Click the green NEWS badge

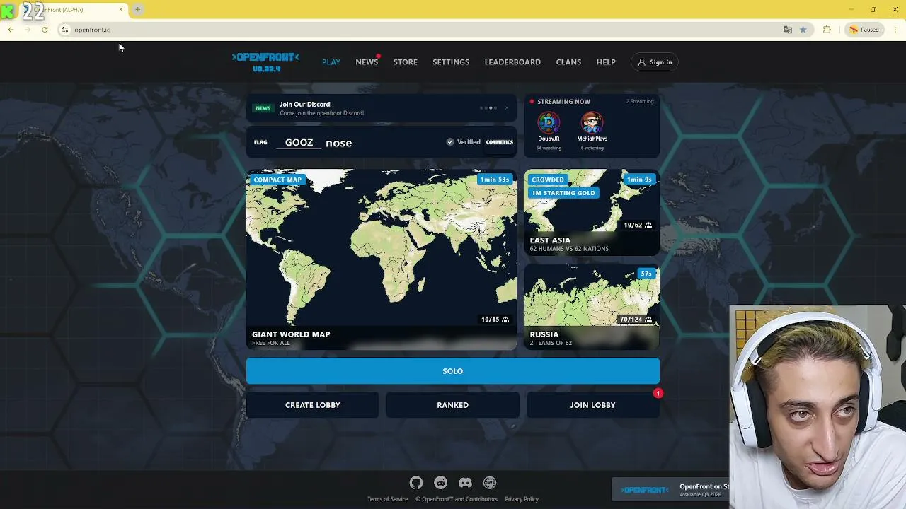click(263, 108)
